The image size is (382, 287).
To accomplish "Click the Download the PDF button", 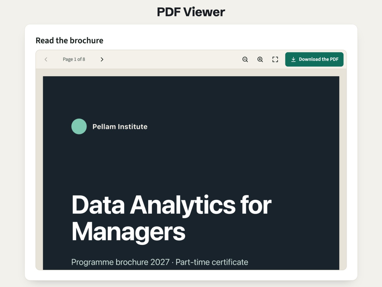I will pyautogui.click(x=314, y=59).
